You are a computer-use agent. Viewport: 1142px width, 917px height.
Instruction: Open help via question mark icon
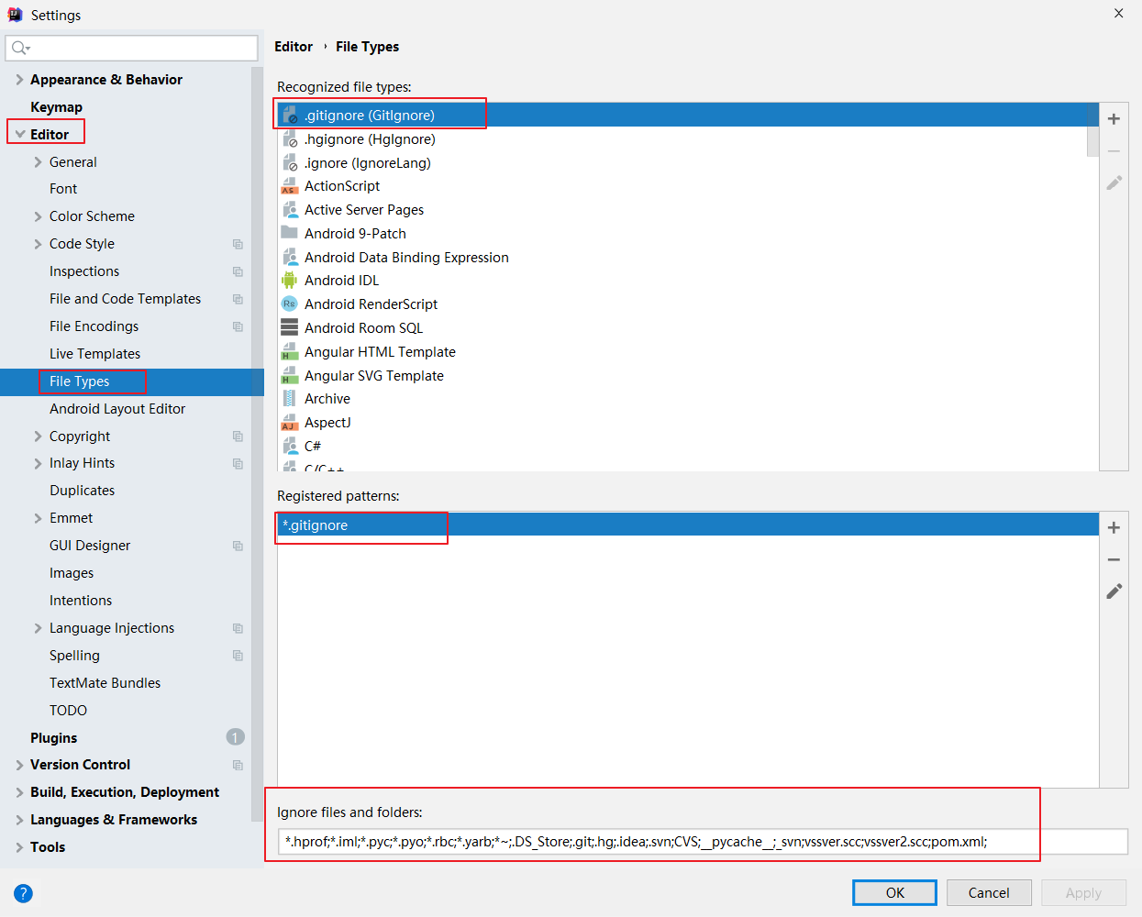(23, 893)
